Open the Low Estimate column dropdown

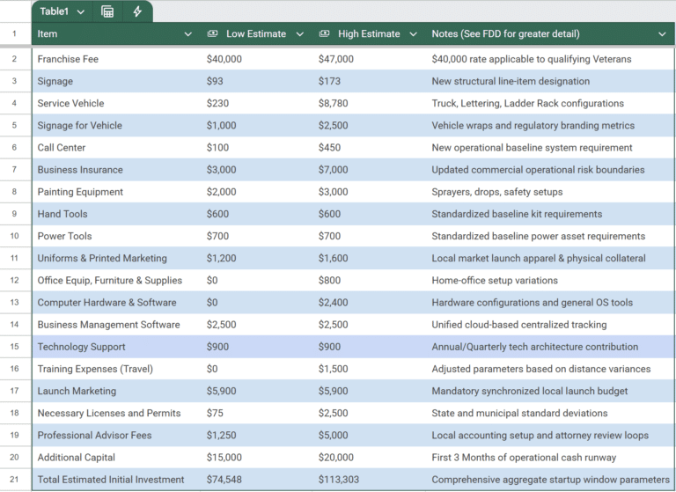click(300, 34)
